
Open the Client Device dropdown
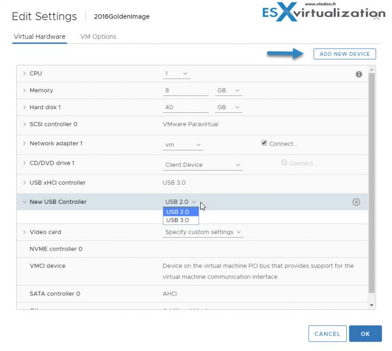click(203, 165)
